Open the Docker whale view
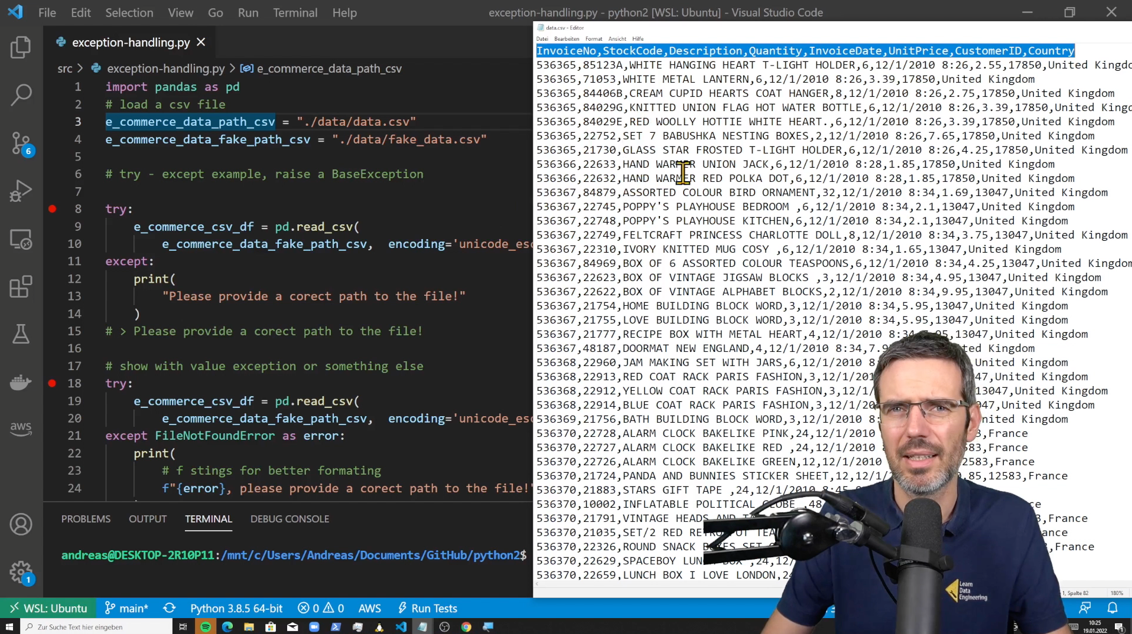The width and height of the screenshot is (1132, 634). point(21,383)
